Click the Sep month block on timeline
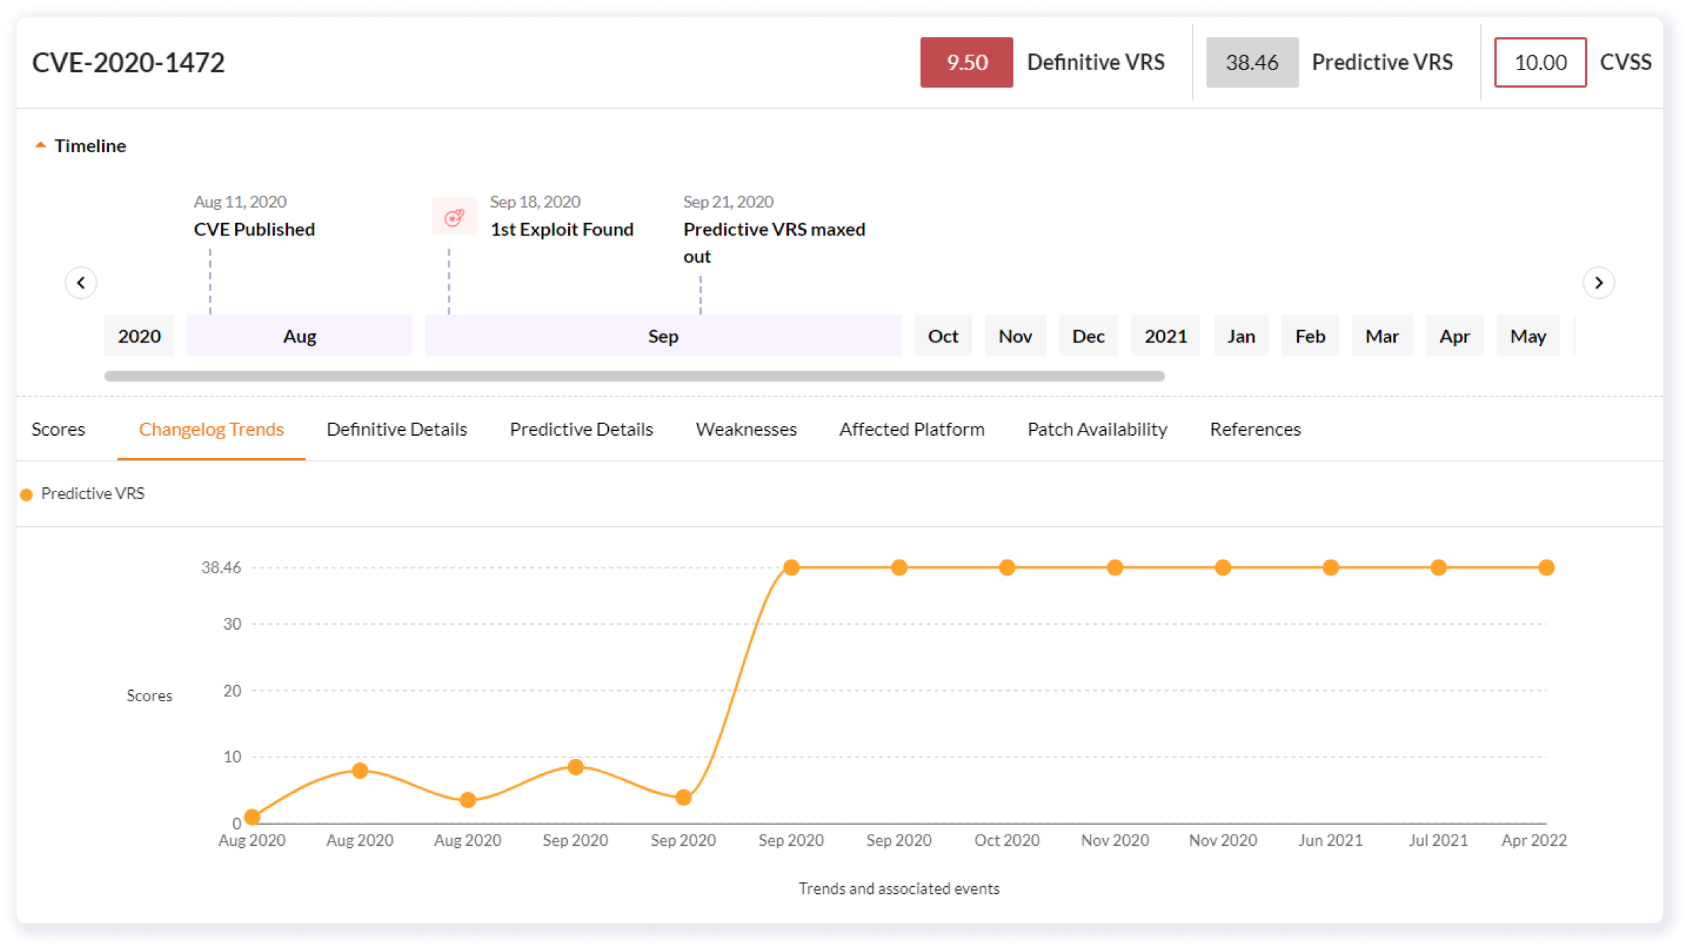The height and width of the screenshot is (950, 1689). coord(662,336)
